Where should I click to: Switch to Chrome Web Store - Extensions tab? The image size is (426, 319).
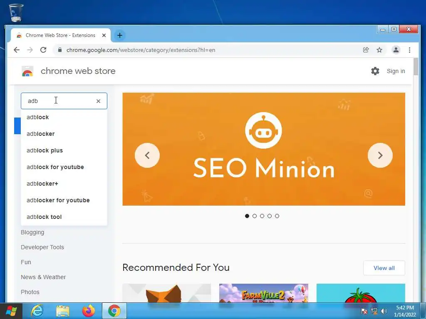point(60,35)
